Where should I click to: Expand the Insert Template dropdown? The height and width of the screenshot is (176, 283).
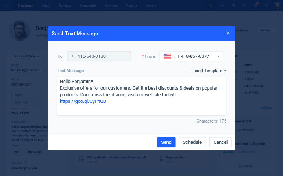click(209, 71)
